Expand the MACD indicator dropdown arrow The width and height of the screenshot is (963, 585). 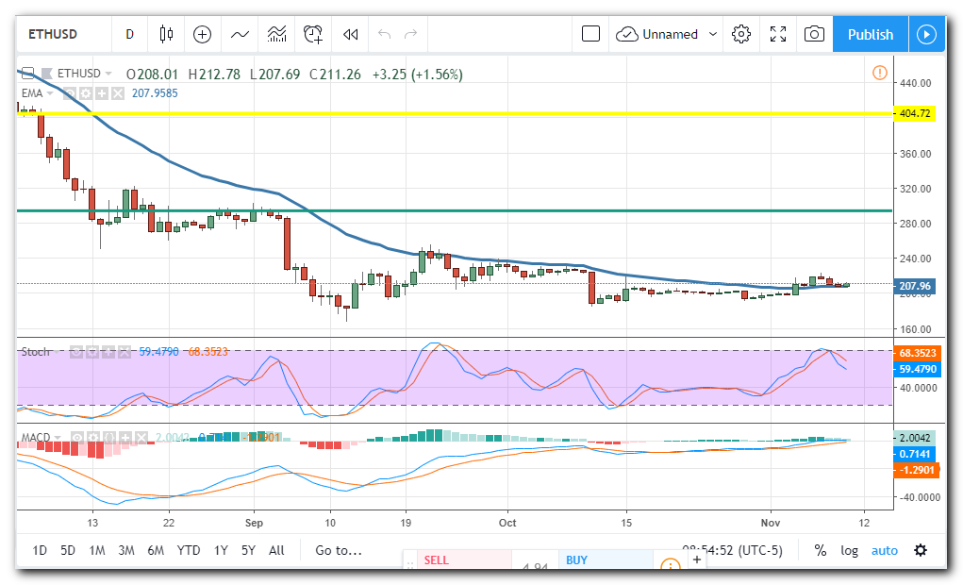coord(58,438)
